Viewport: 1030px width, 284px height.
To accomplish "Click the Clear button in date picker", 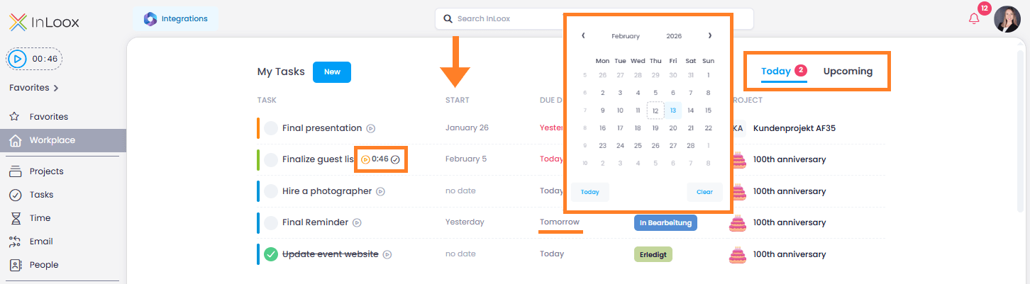I will (704, 192).
